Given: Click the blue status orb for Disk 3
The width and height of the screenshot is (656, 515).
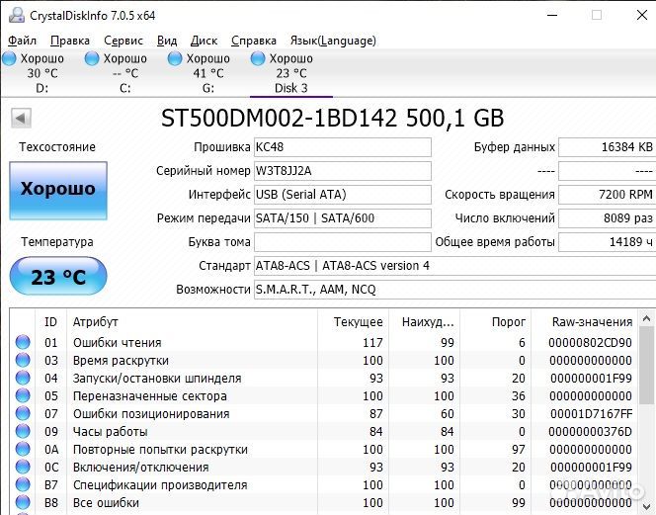Looking at the screenshot, I should [258, 58].
